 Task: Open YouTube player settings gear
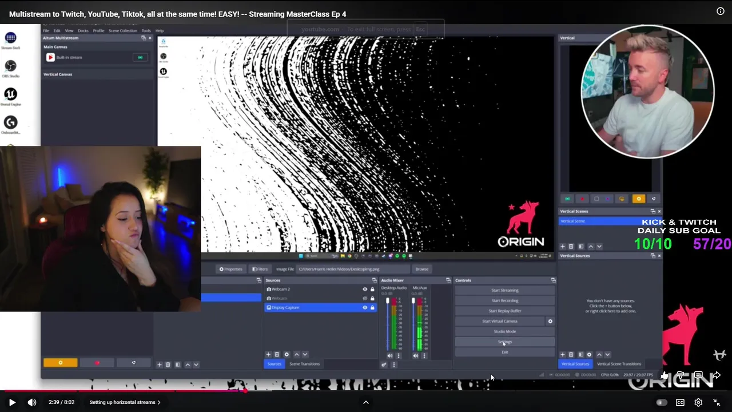point(698,402)
